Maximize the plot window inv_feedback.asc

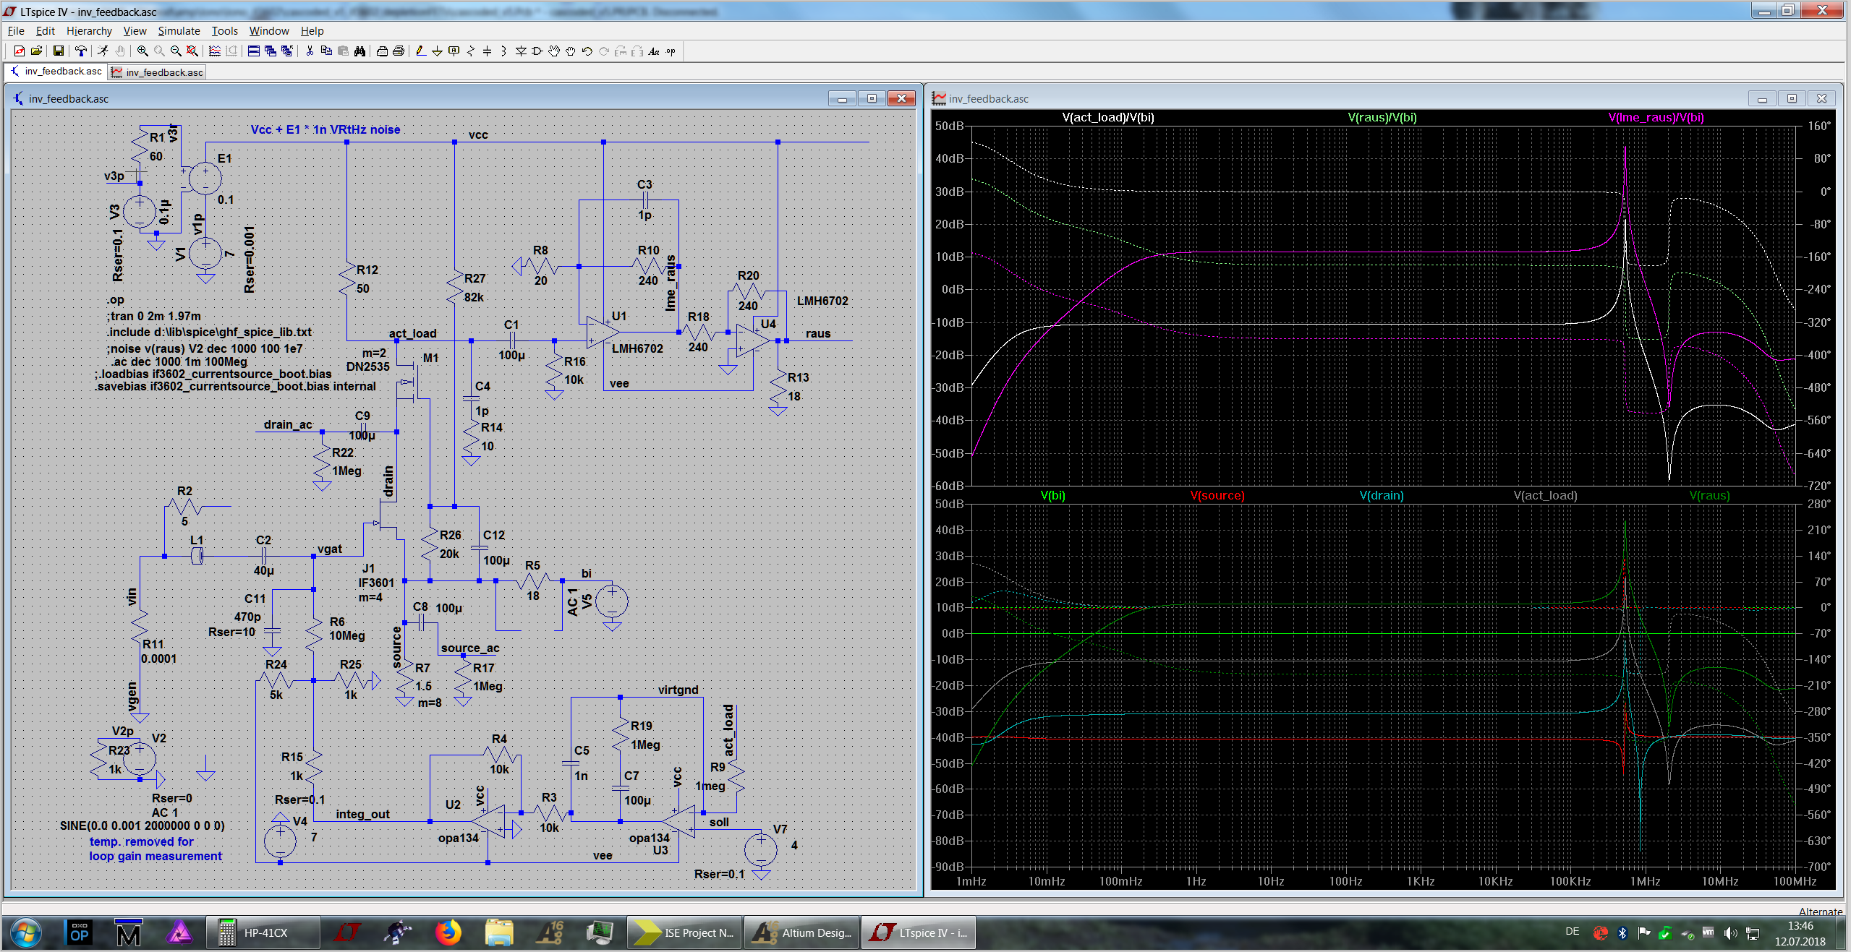tap(1792, 99)
